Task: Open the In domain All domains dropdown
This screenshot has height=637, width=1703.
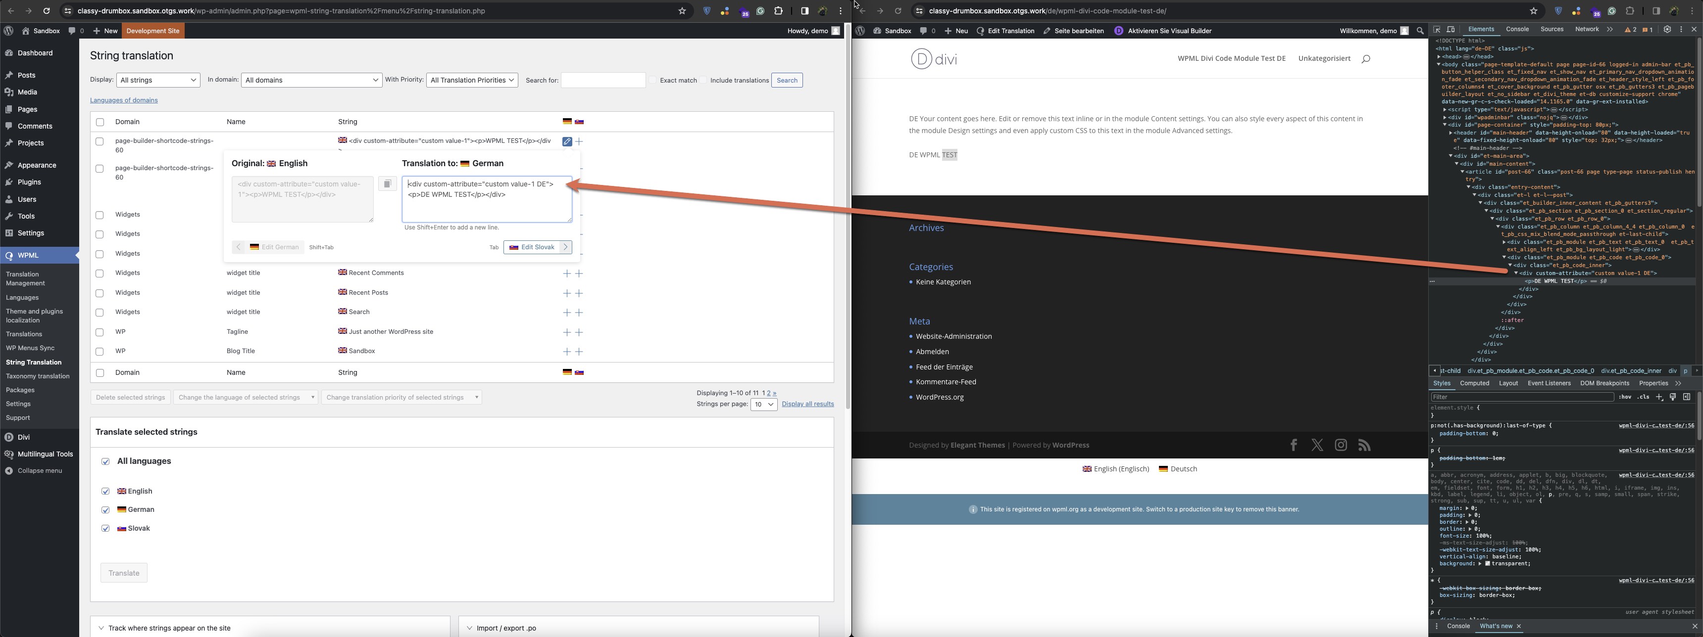Action: tap(311, 80)
